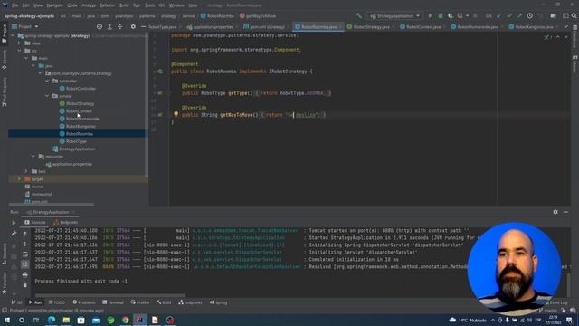This screenshot has height=326, width=579.
Task: Open the Spring tool window
Action: (218, 302)
